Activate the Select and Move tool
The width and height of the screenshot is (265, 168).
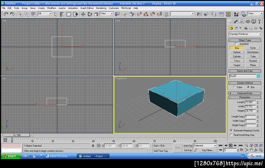tap(83, 15)
